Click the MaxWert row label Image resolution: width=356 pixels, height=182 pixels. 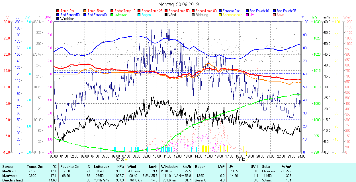(x=9, y=175)
